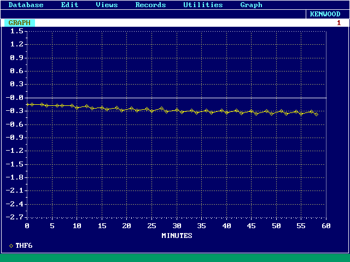Click the -0.9 y-axis label
This screenshot has width=350, height=262.
[x=15, y=137]
